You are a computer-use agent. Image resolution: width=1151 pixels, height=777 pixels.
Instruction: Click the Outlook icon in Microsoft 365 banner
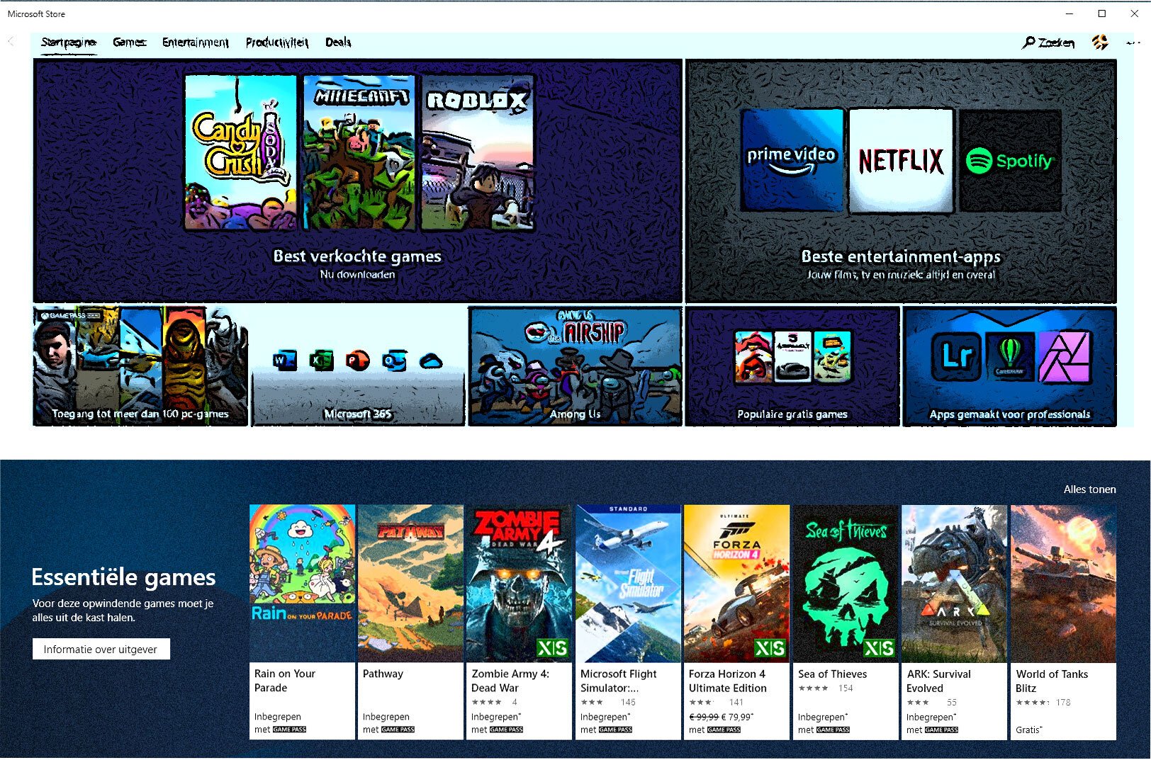click(394, 361)
